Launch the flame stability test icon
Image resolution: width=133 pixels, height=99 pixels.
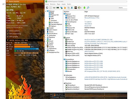65,8
